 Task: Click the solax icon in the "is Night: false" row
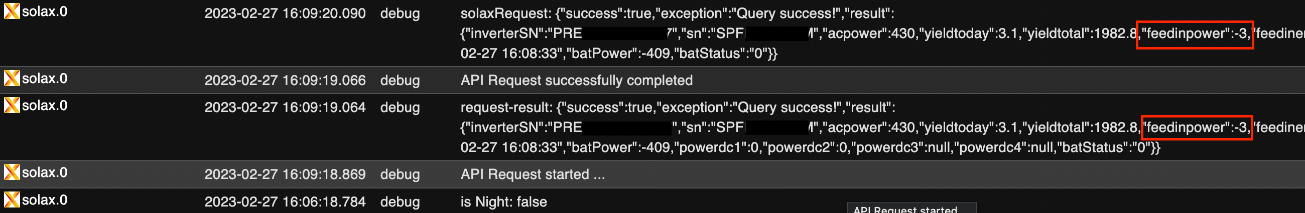tap(12, 200)
